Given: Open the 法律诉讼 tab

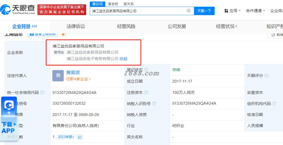Looking at the screenshot, I should [76, 26].
